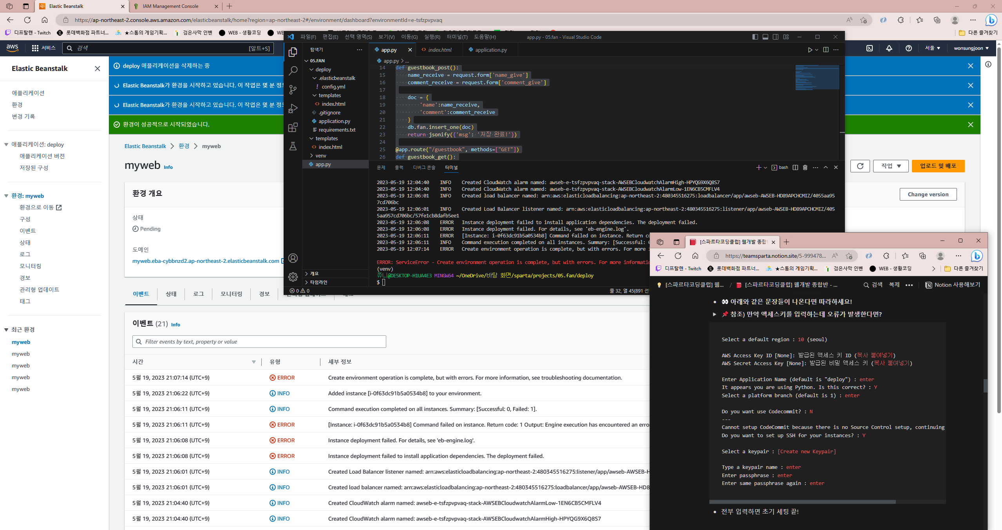Open VS Code 파일(F) menu
1002x530 pixels.
click(x=308, y=37)
